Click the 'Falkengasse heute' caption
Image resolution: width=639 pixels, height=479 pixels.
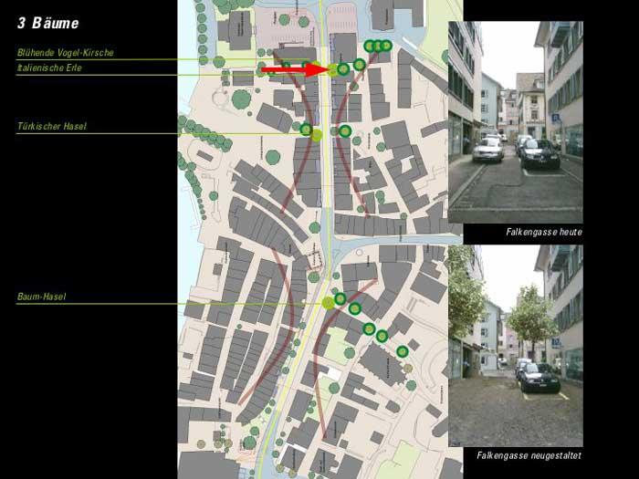tap(544, 232)
